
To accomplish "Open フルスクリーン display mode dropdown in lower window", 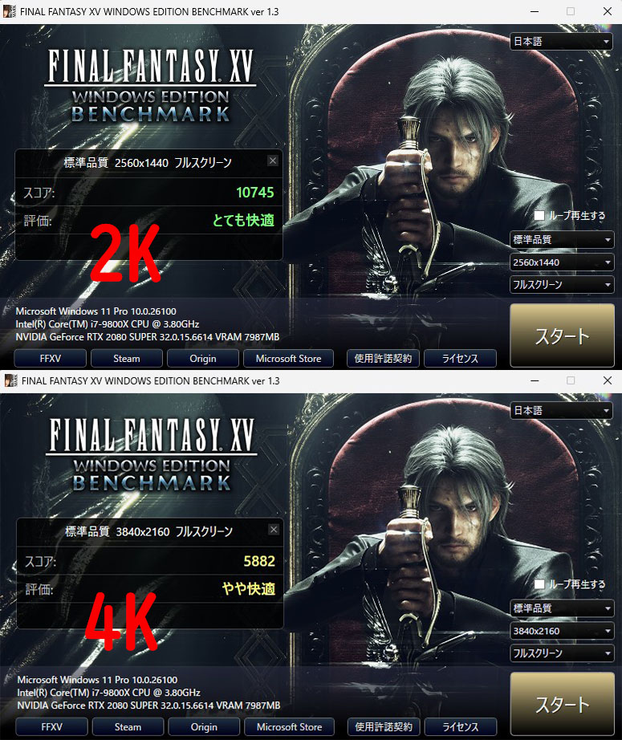I will tap(562, 653).
